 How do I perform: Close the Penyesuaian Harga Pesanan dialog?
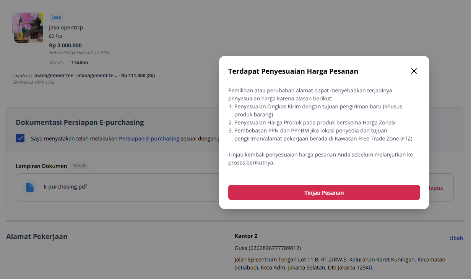point(414,71)
